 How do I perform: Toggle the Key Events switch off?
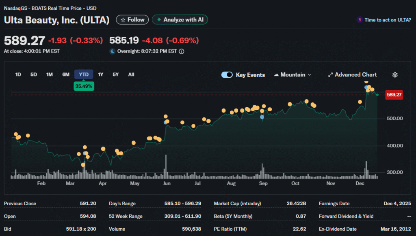pyautogui.click(x=227, y=75)
